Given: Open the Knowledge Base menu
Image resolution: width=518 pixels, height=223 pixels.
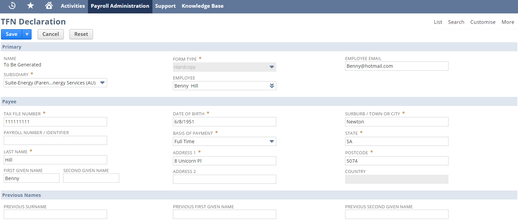Looking at the screenshot, I should tap(202, 6).
